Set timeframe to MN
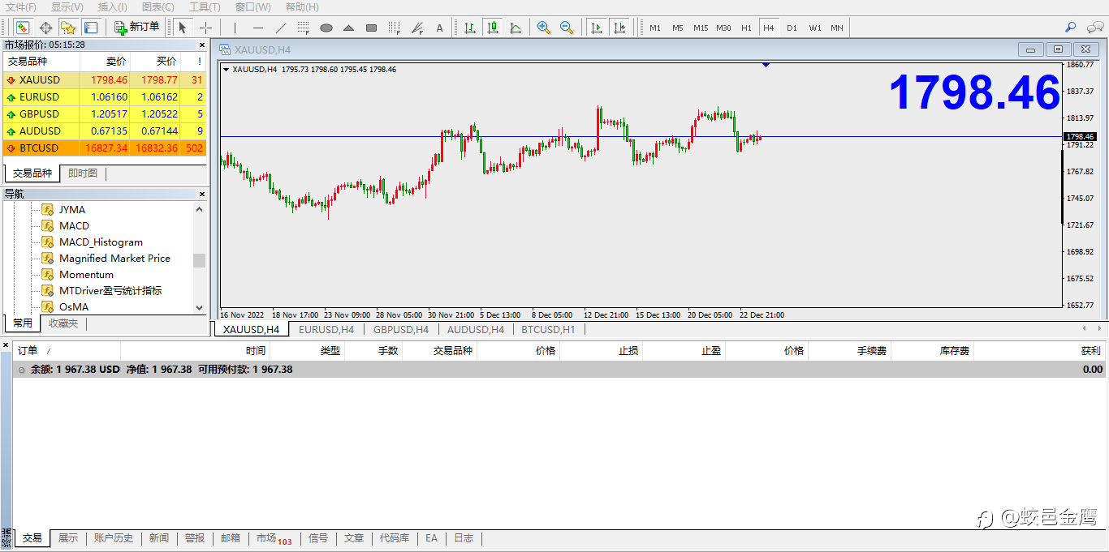1109x552 pixels. coord(837,28)
